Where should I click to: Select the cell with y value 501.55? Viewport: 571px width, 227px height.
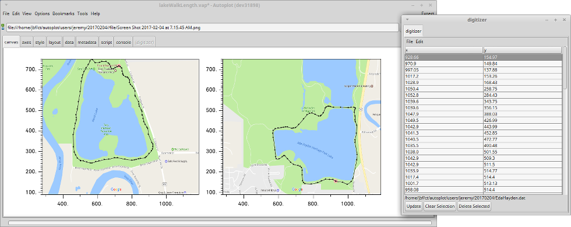point(523,152)
